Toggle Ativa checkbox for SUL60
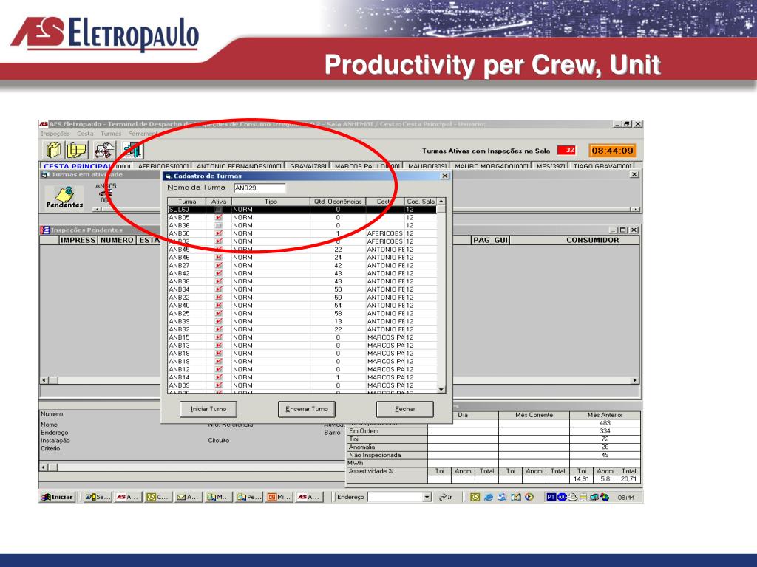The height and width of the screenshot is (567, 757). click(219, 209)
